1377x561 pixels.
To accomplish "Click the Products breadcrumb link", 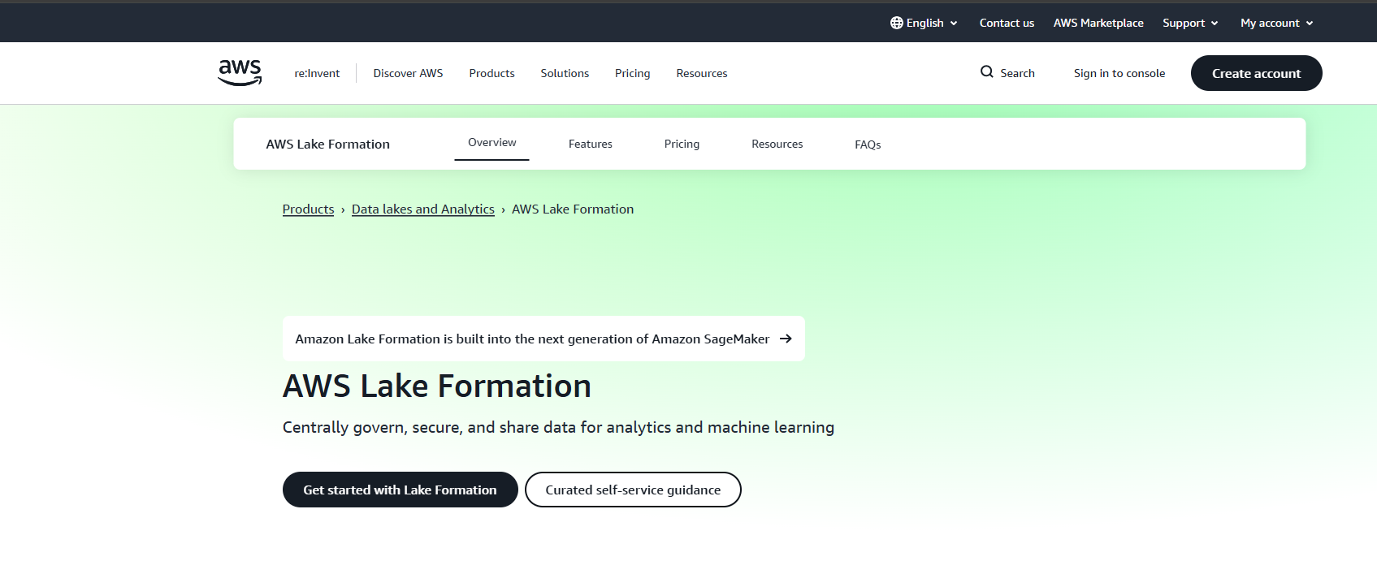I will (x=308, y=209).
